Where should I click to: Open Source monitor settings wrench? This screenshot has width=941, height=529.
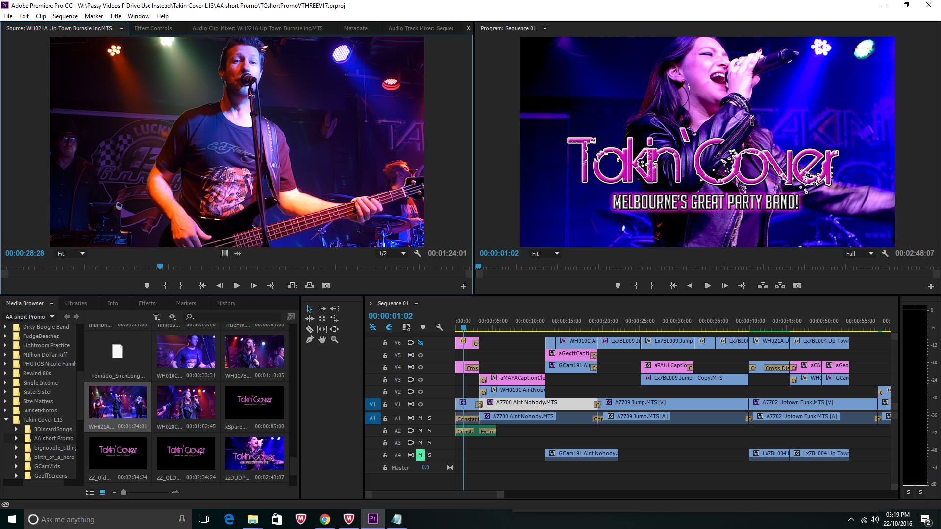pyautogui.click(x=417, y=253)
